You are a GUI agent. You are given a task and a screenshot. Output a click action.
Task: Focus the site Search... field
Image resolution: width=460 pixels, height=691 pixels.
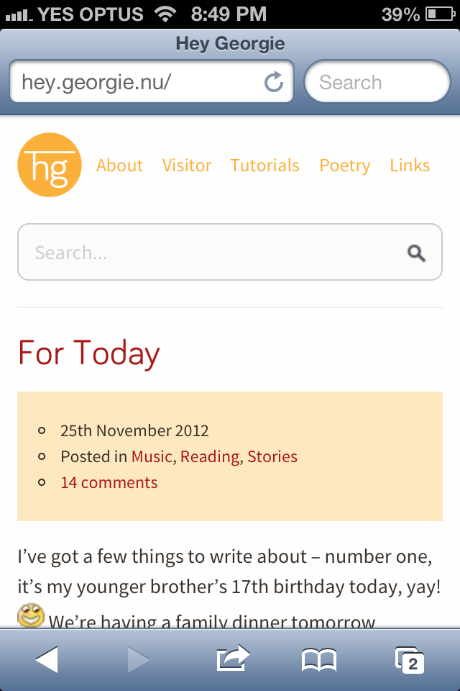click(x=230, y=252)
